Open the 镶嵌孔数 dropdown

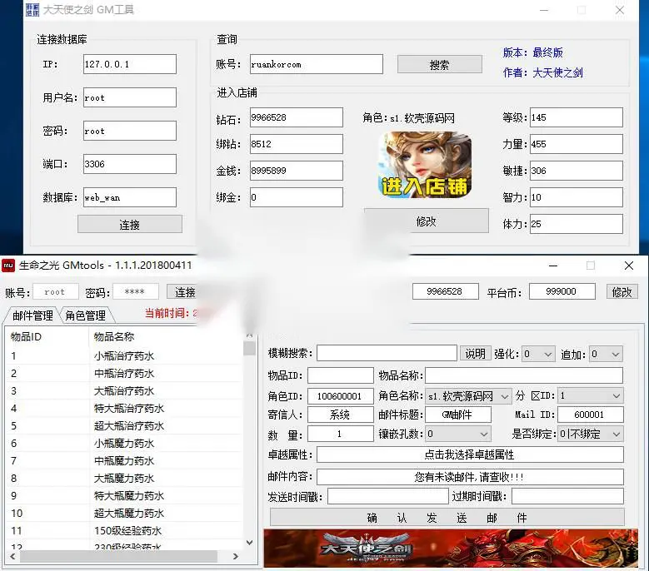pyautogui.click(x=458, y=434)
